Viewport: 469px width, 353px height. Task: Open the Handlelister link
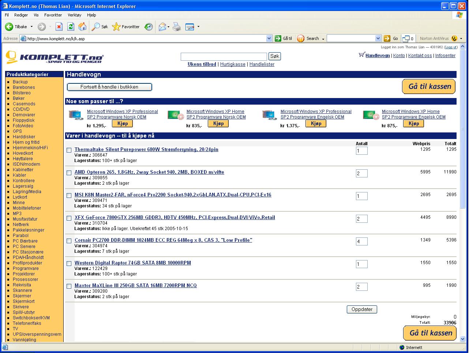(x=262, y=64)
